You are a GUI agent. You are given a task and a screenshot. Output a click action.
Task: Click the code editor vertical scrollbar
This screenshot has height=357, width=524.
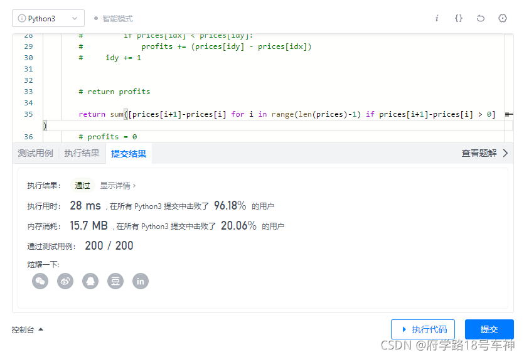click(x=509, y=88)
